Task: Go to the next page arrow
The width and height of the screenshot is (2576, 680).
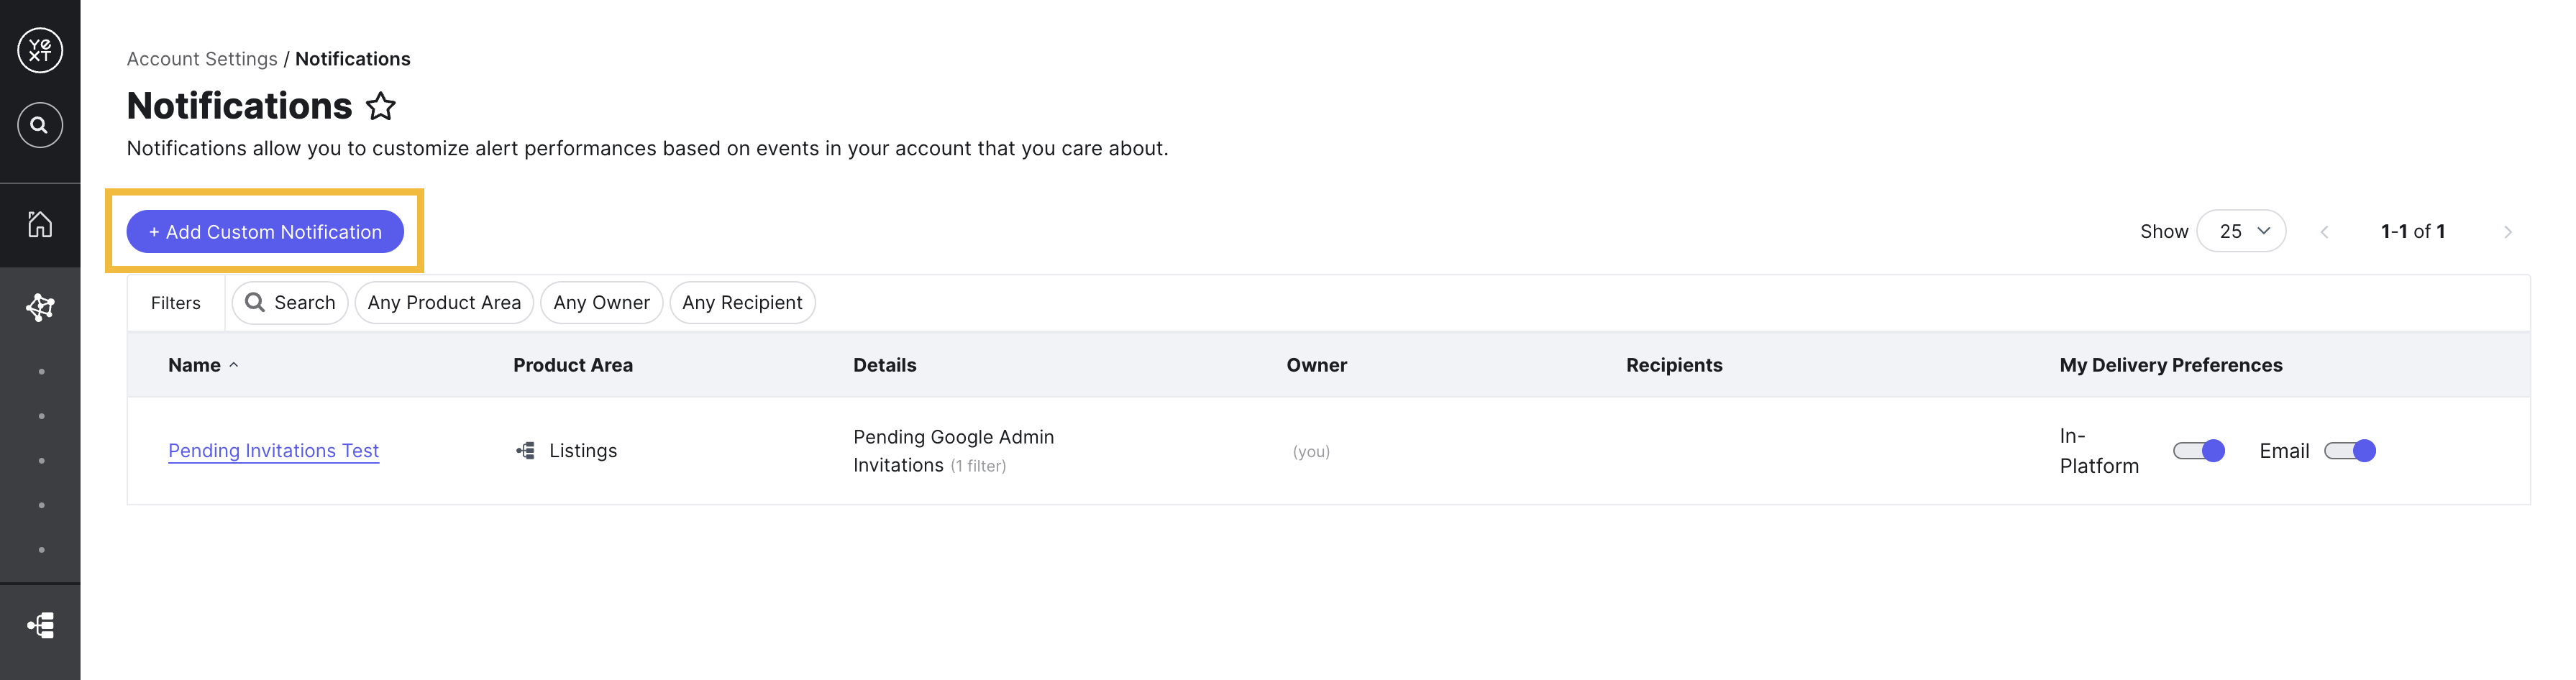Action: tap(2507, 232)
